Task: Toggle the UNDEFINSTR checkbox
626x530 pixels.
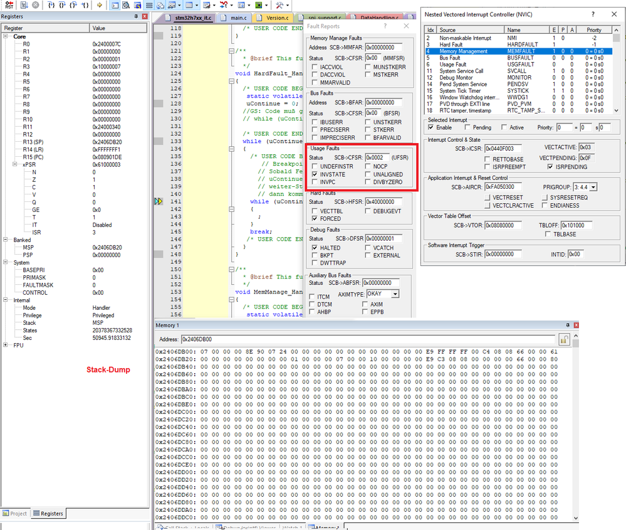Action: [315, 166]
